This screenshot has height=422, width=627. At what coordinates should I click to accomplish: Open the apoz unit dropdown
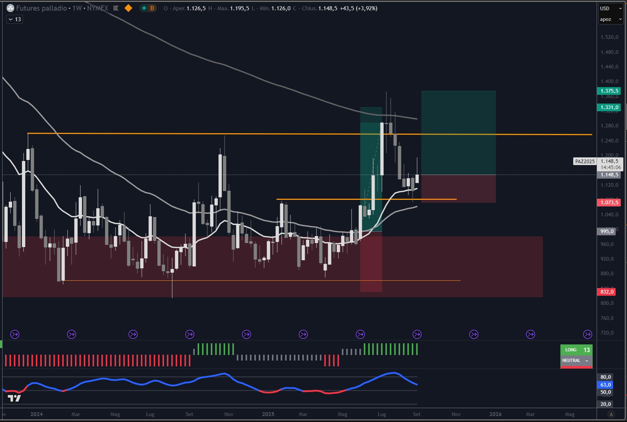click(611, 19)
